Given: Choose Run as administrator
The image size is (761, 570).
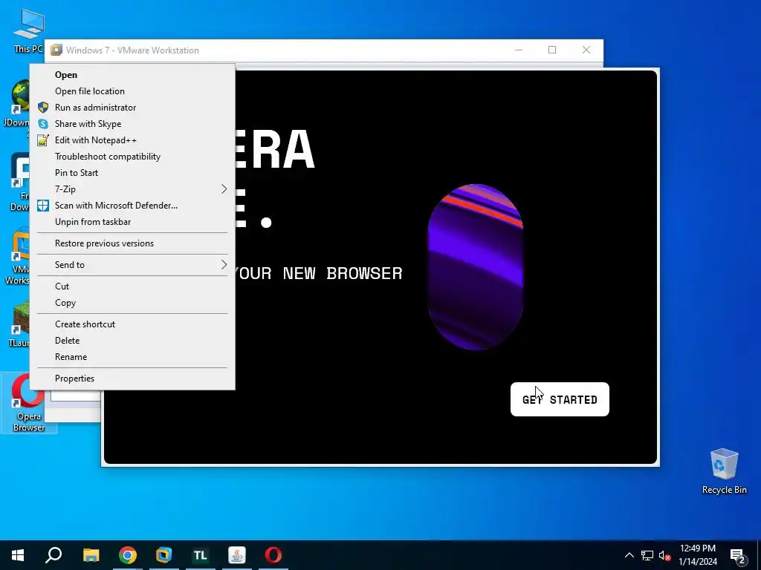Looking at the screenshot, I should 132,108.
